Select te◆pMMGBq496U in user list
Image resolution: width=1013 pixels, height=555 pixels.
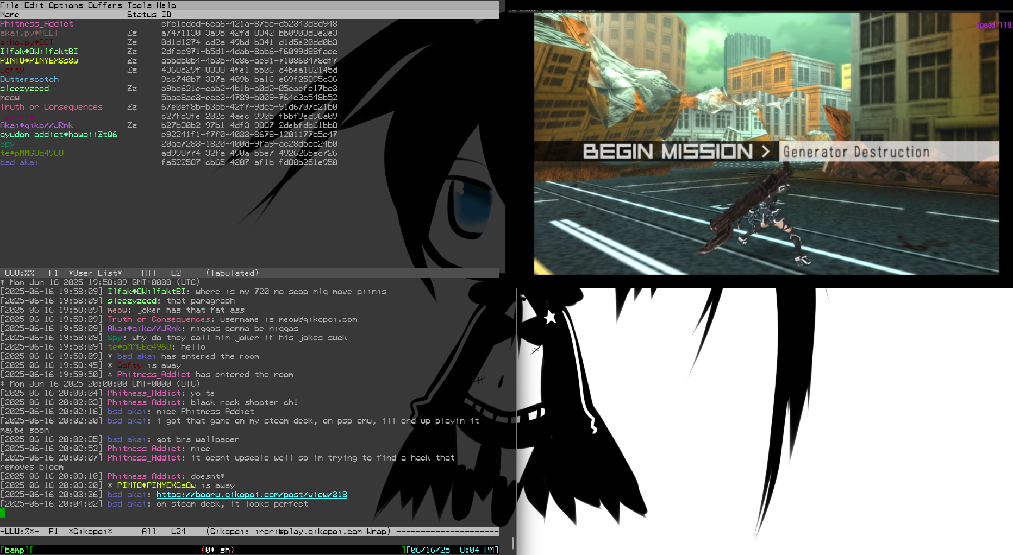[32, 153]
